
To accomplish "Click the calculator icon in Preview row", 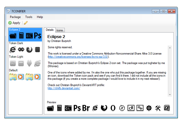I will (59, 108).
